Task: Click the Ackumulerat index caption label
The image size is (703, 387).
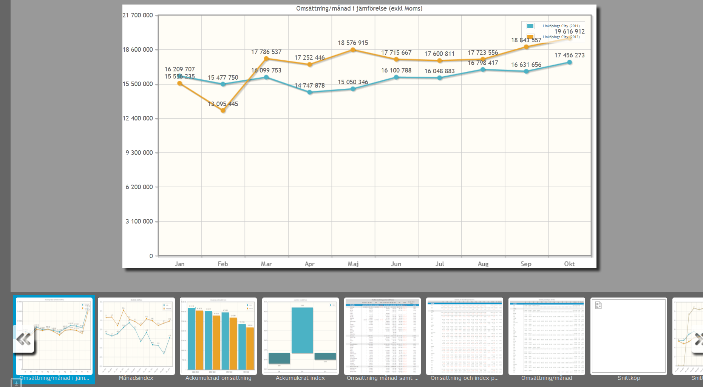Action: (x=300, y=378)
